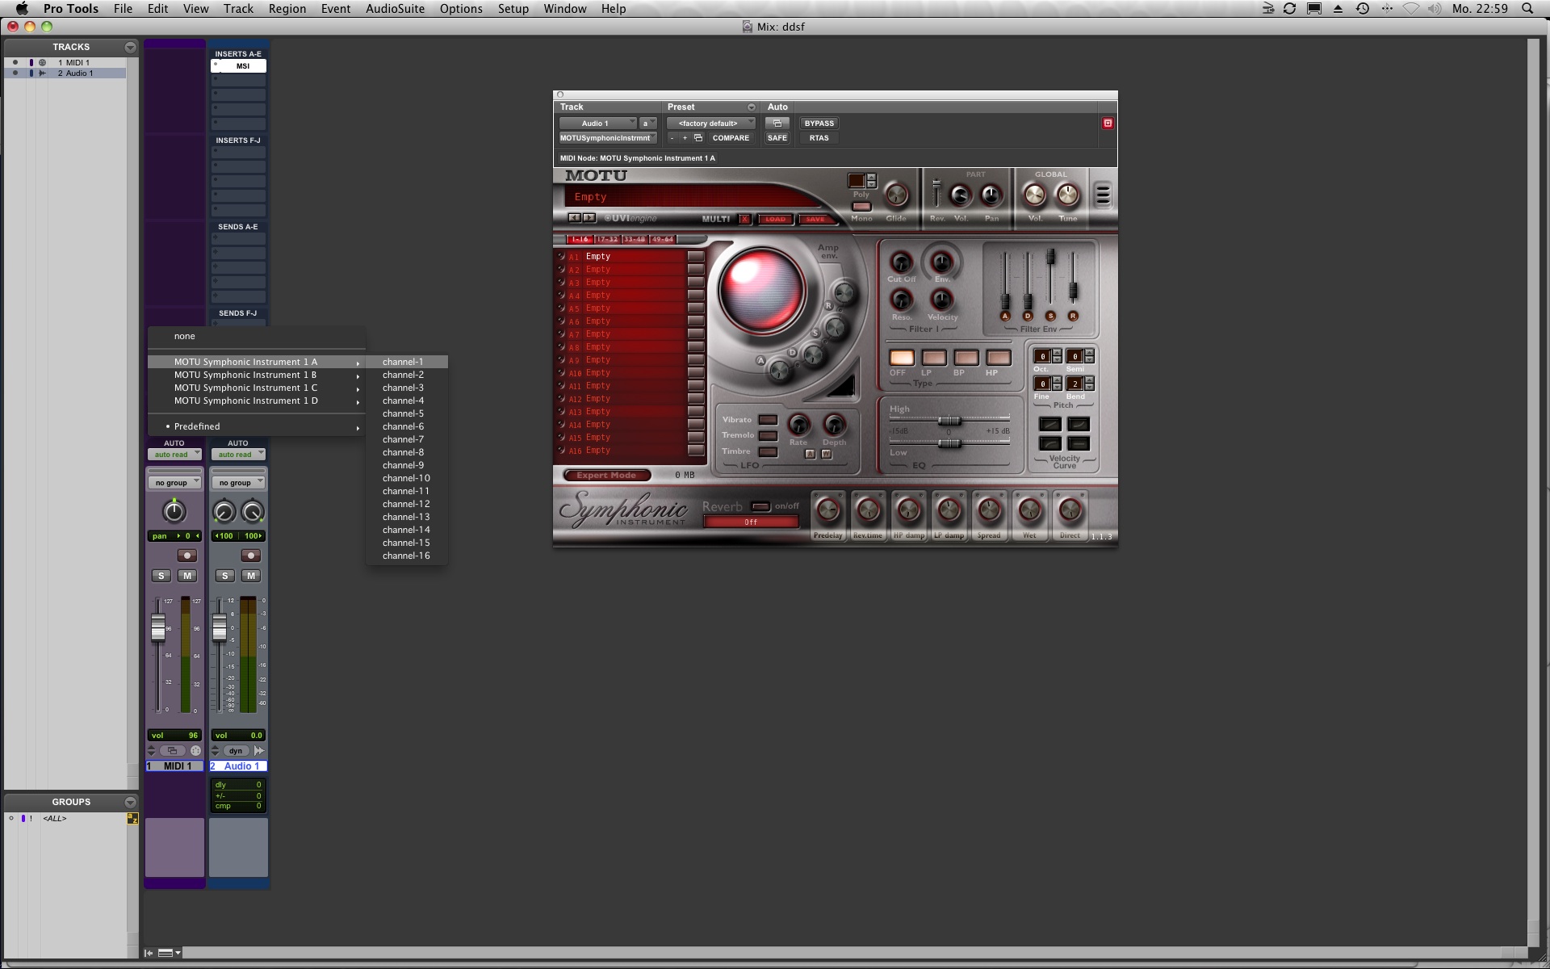Screen dimensions: 1550x969
Task: Mute the MIDI 1 track
Action: (x=187, y=576)
